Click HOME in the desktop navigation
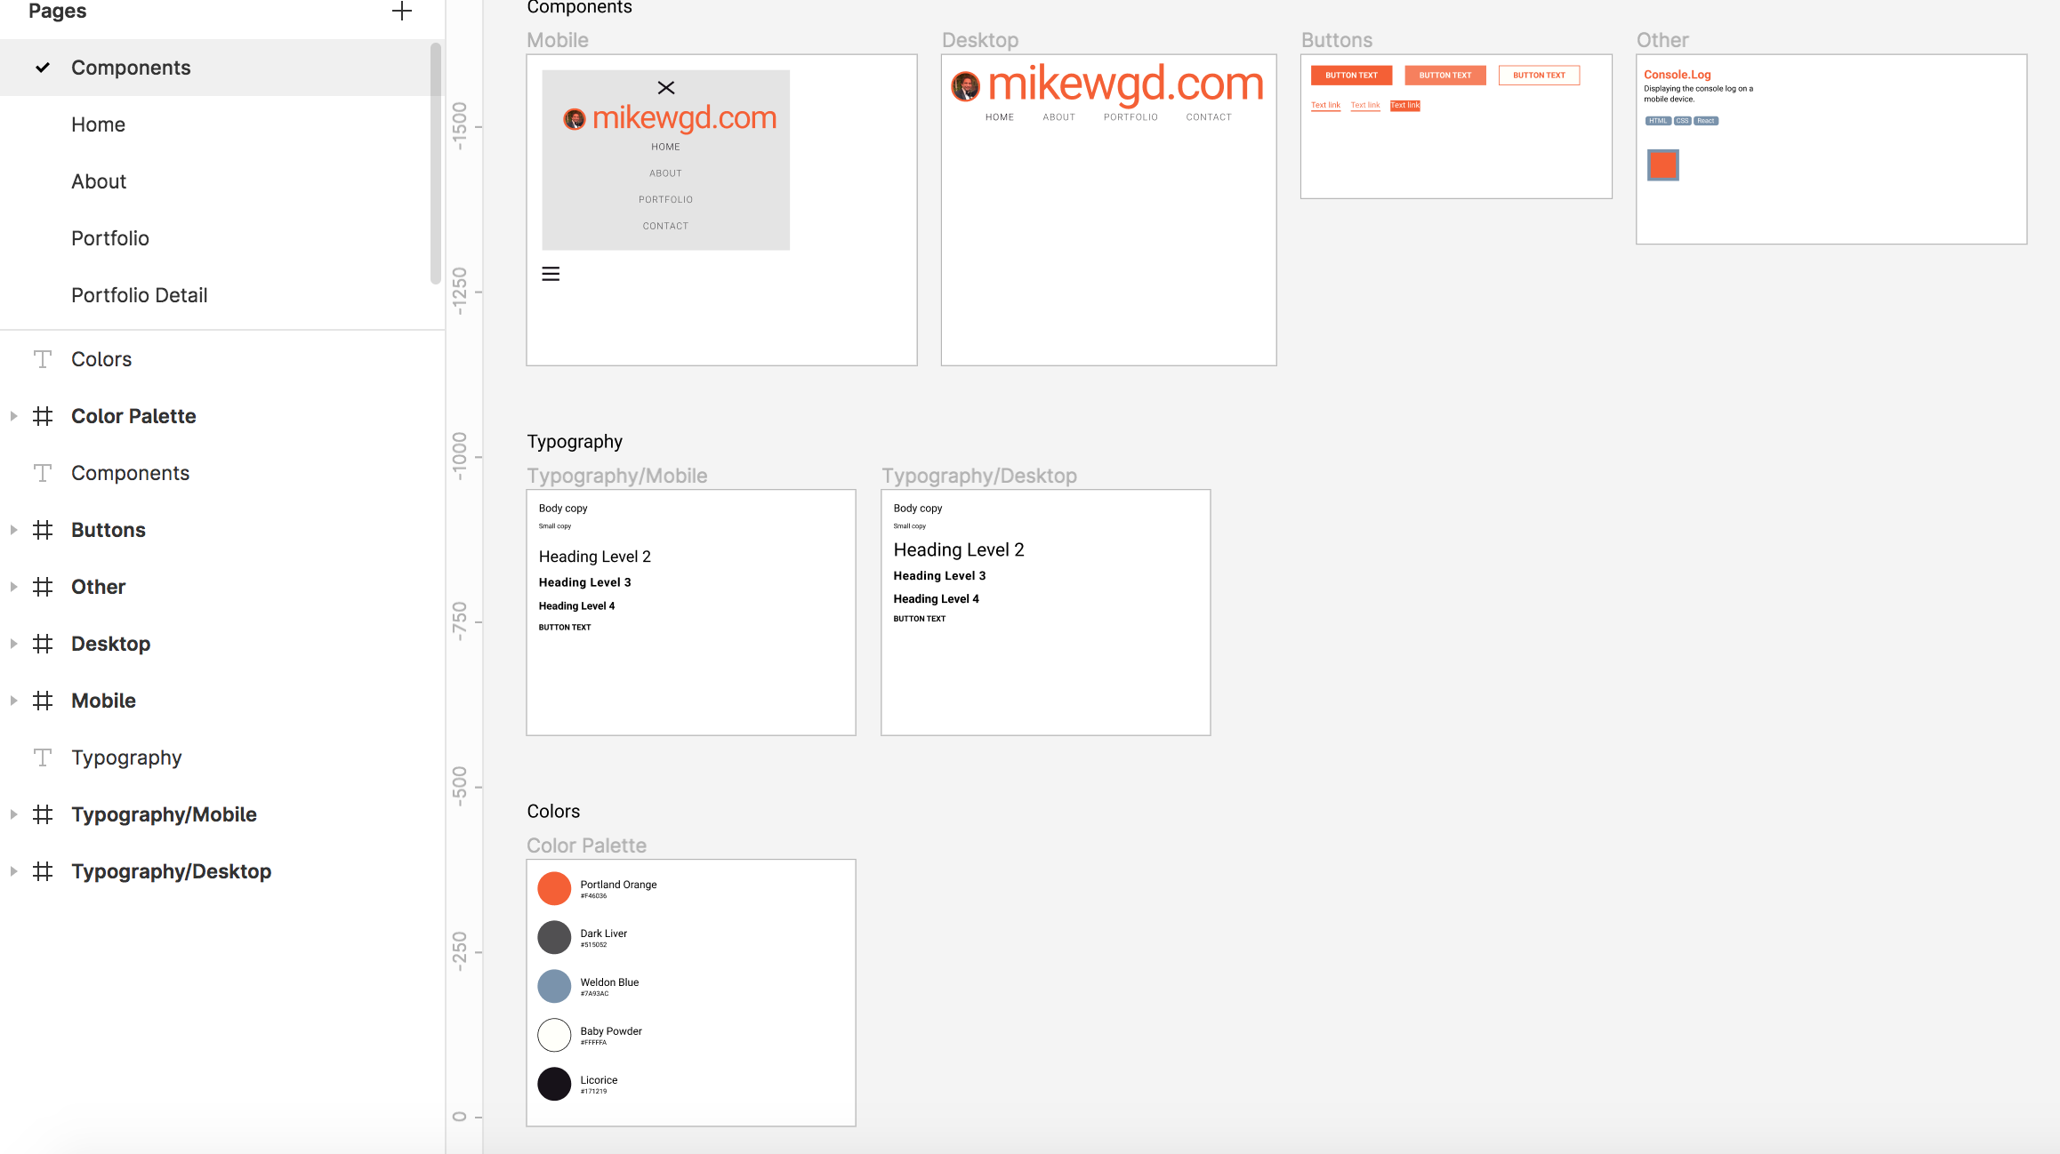The image size is (2060, 1154). point(999,117)
